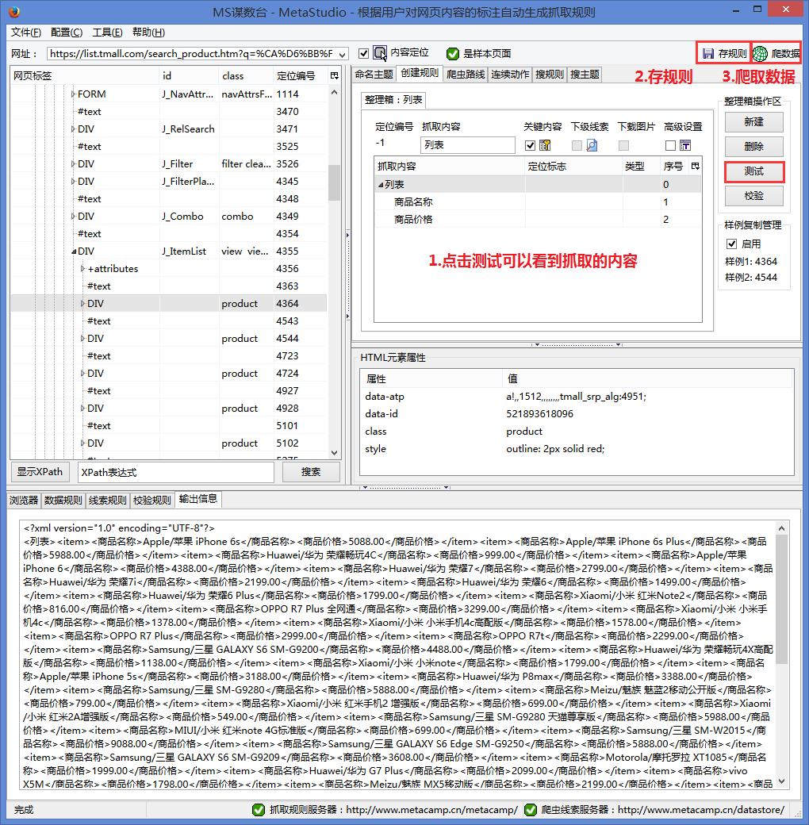Image resolution: width=809 pixels, height=825 pixels.
Task: Toggle the advanced settings (高级设置) checkbox
Action: [670, 146]
